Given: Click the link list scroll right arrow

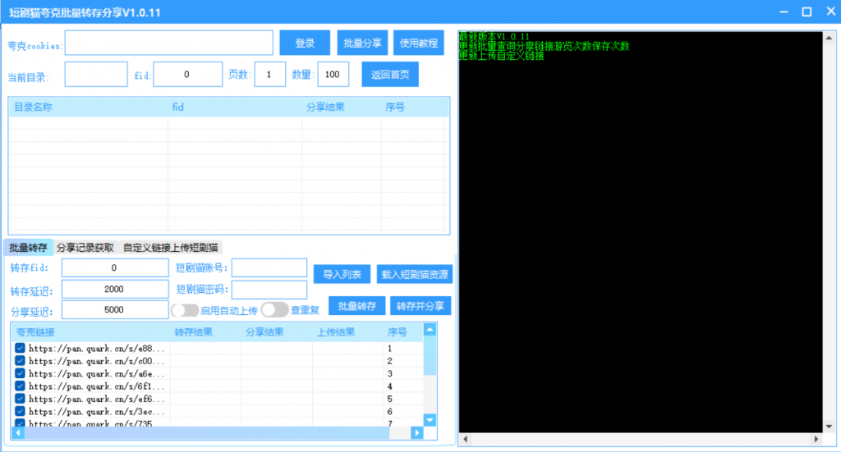Looking at the screenshot, I should point(416,432).
